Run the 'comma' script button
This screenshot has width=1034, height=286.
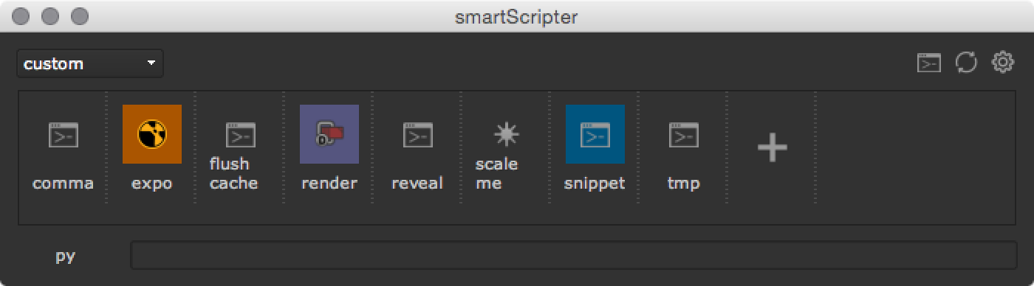coord(64,156)
